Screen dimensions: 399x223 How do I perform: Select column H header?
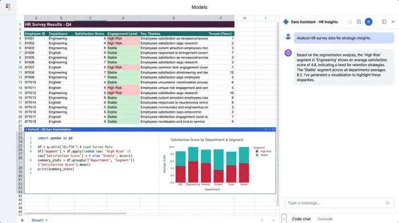[x=245, y=18]
